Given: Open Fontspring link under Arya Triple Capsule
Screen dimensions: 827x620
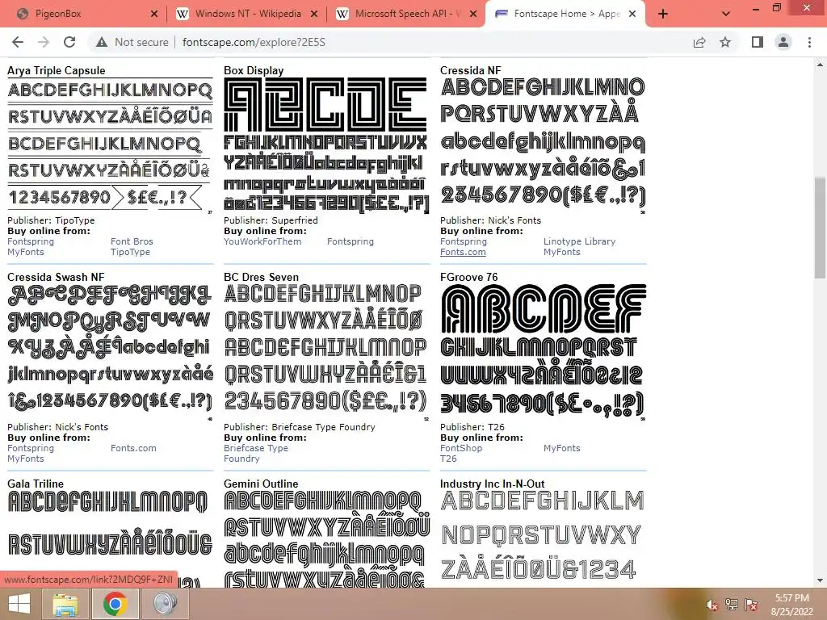Looking at the screenshot, I should click(x=31, y=241).
